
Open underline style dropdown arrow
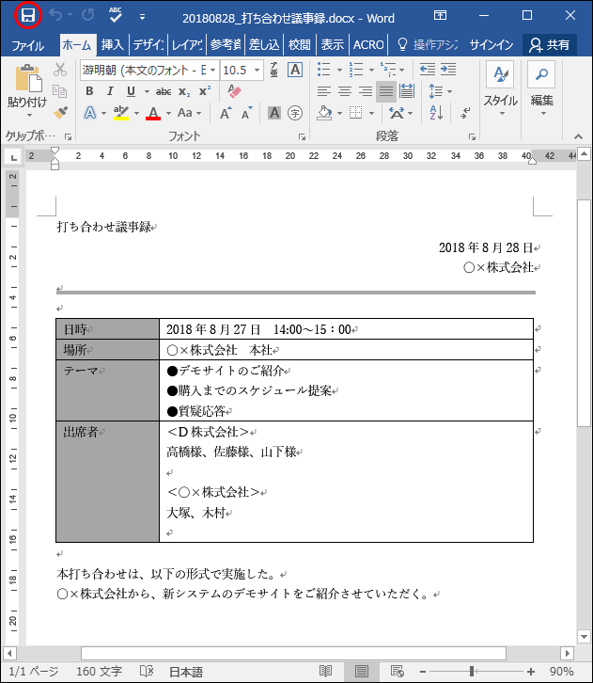[x=147, y=91]
